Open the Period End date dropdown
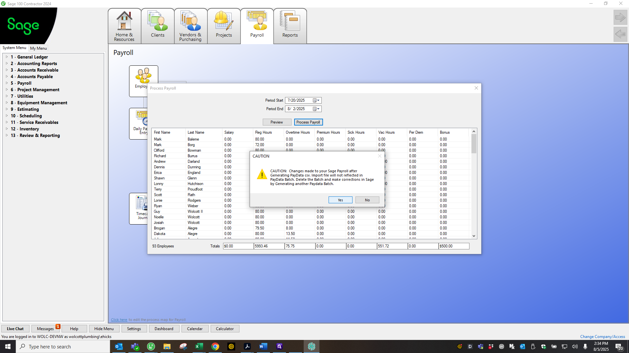The image size is (629, 353). 316,109
